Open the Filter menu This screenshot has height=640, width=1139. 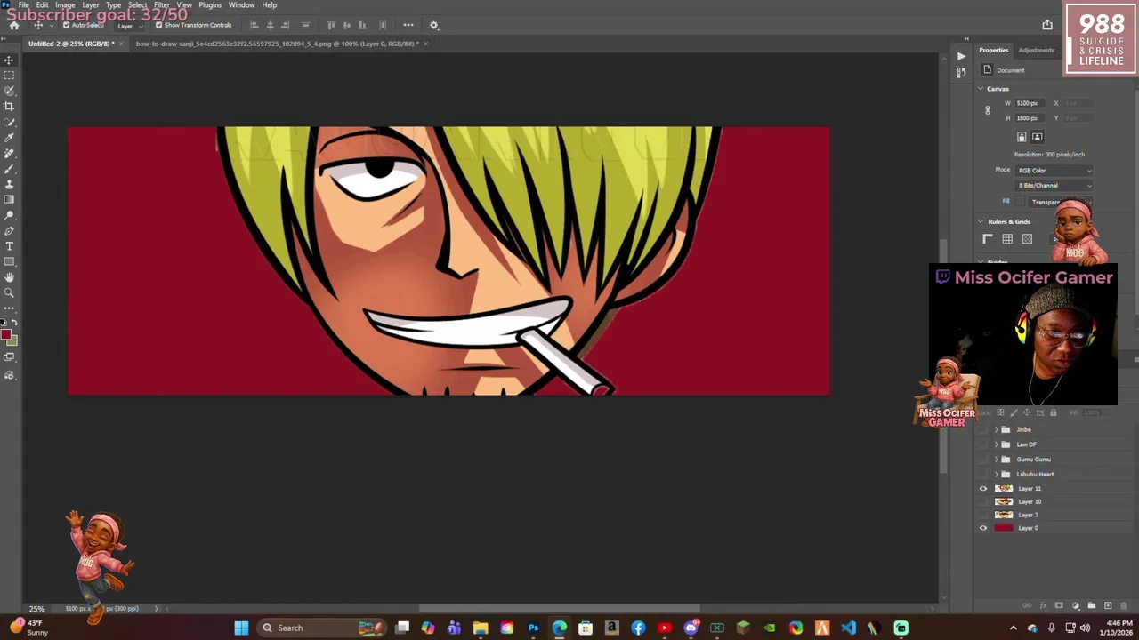pyautogui.click(x=161, y=5)
